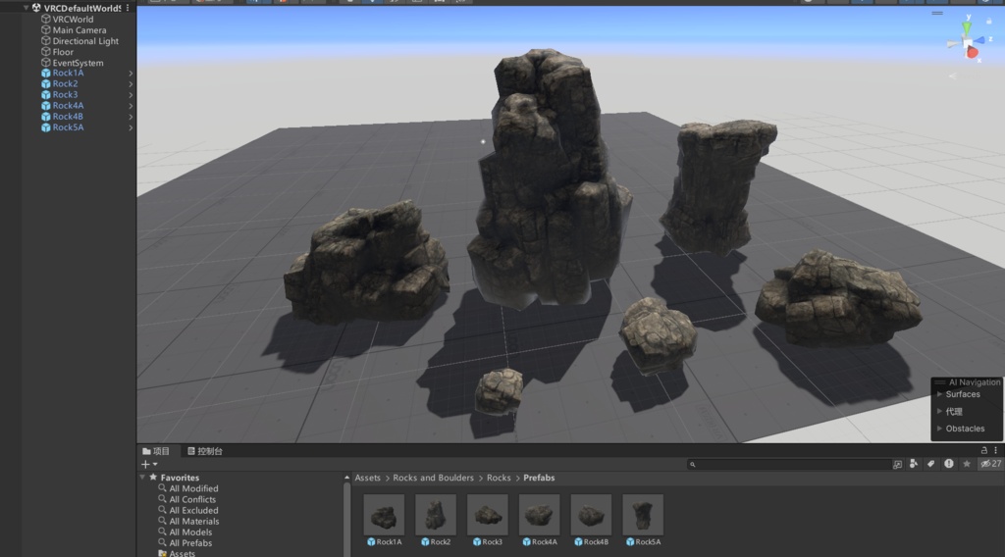
Task: Switch to the 控制台 tab
Action: [x=204, y=451]
